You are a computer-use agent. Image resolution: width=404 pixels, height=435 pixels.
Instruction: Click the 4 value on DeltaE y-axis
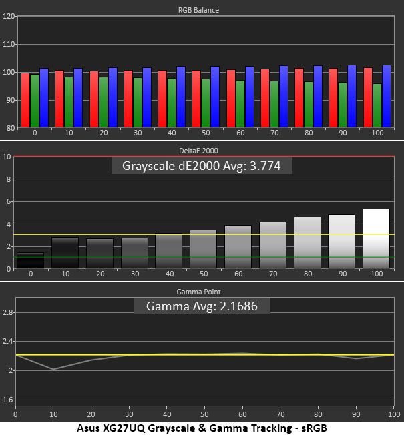pos(9,224)
